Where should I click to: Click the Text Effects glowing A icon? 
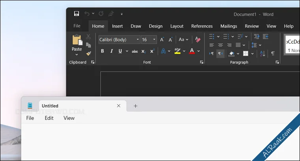163,51
